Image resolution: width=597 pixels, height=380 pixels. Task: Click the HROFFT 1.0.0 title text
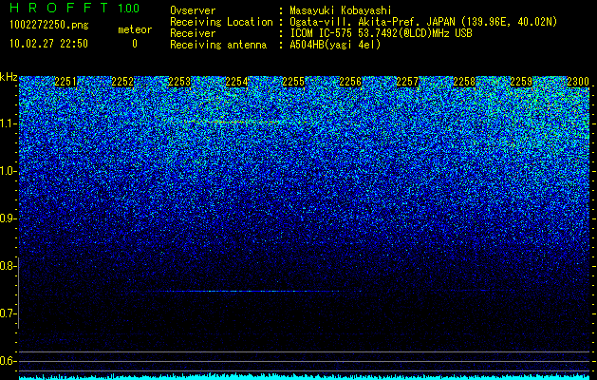75,8
